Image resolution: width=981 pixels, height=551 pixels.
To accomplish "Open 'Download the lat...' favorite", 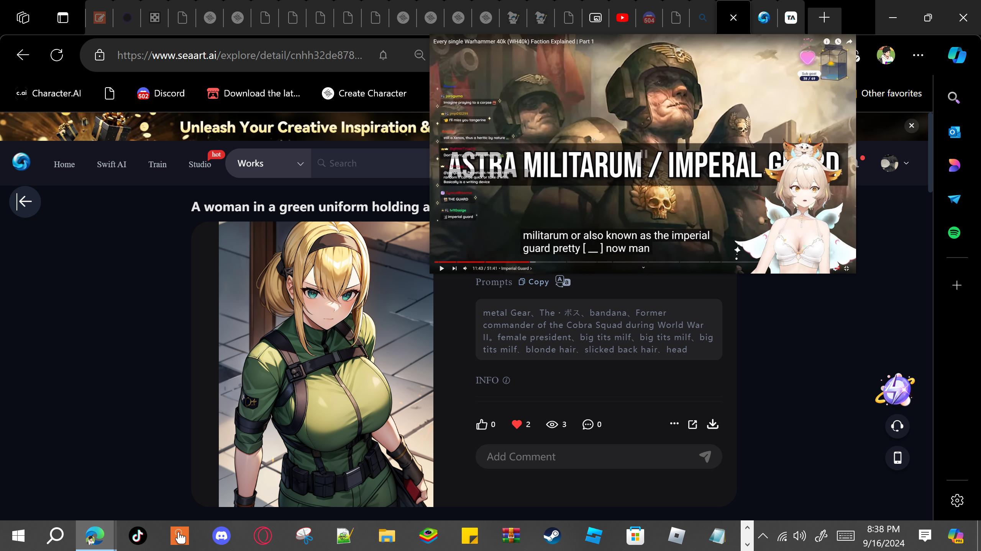I will tap(253, 93).
